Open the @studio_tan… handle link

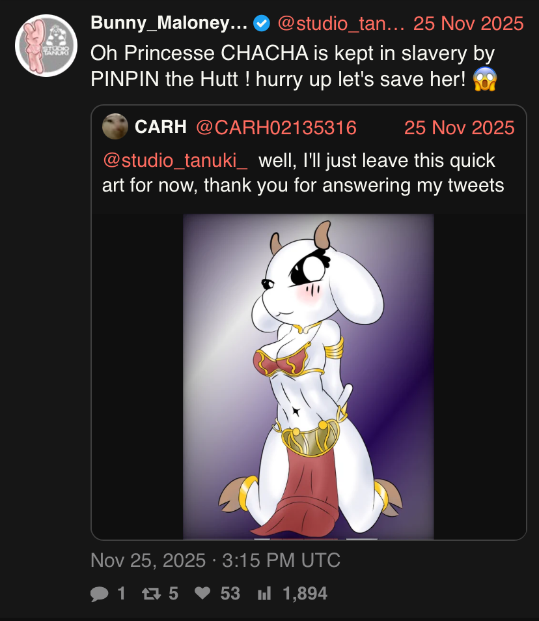click(340, 23)
